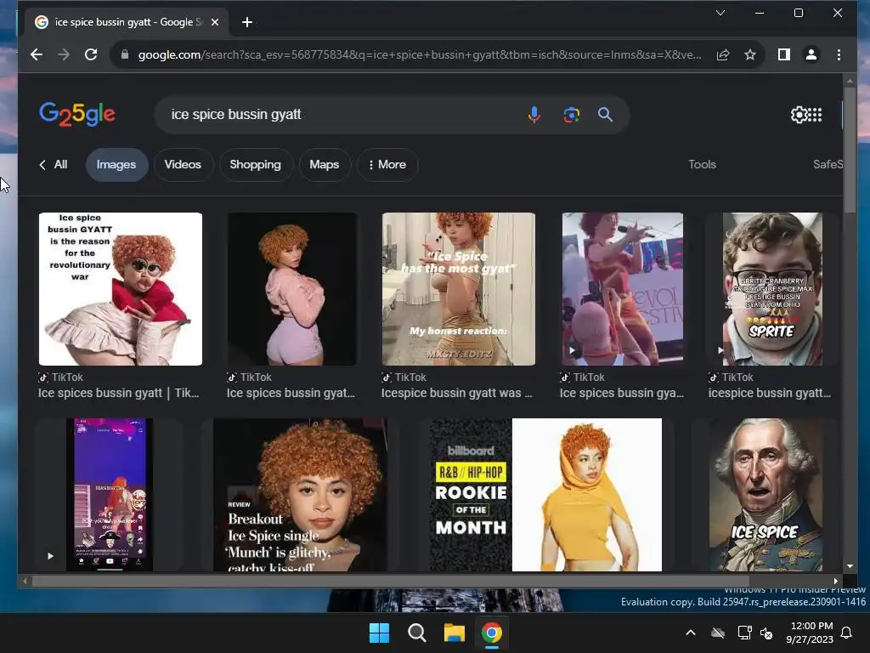This screenshot has height=653, width=870.
Task: Open Windows taskbar search
Action: [416, 633]
